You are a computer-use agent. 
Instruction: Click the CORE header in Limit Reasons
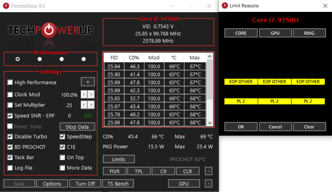click(241, 33)
